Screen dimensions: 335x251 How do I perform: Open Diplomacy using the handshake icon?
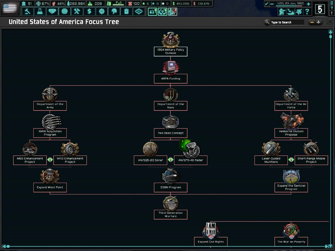pos(52,11)
